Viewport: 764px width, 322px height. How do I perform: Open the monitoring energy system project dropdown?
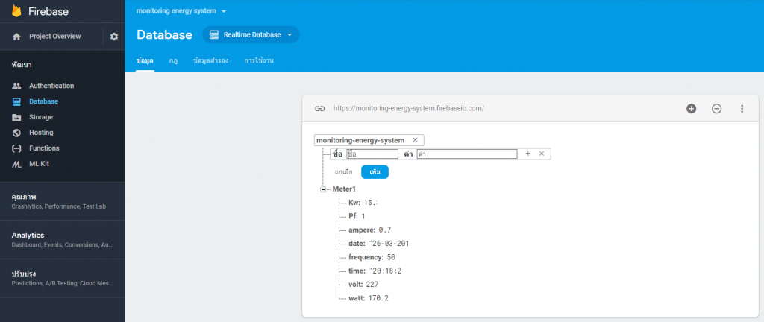click(181, 11)
